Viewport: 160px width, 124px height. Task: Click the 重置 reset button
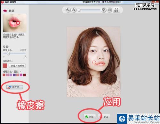(116, 10)
